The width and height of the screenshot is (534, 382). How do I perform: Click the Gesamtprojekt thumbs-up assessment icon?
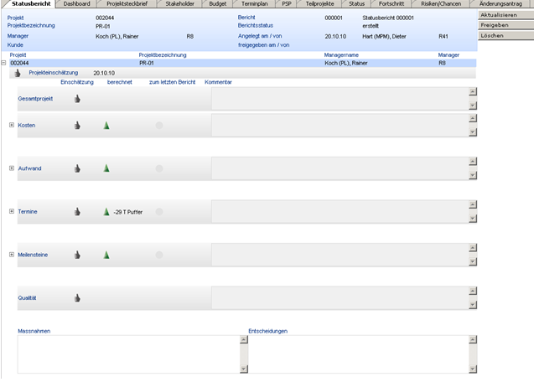tap(77, 99)
